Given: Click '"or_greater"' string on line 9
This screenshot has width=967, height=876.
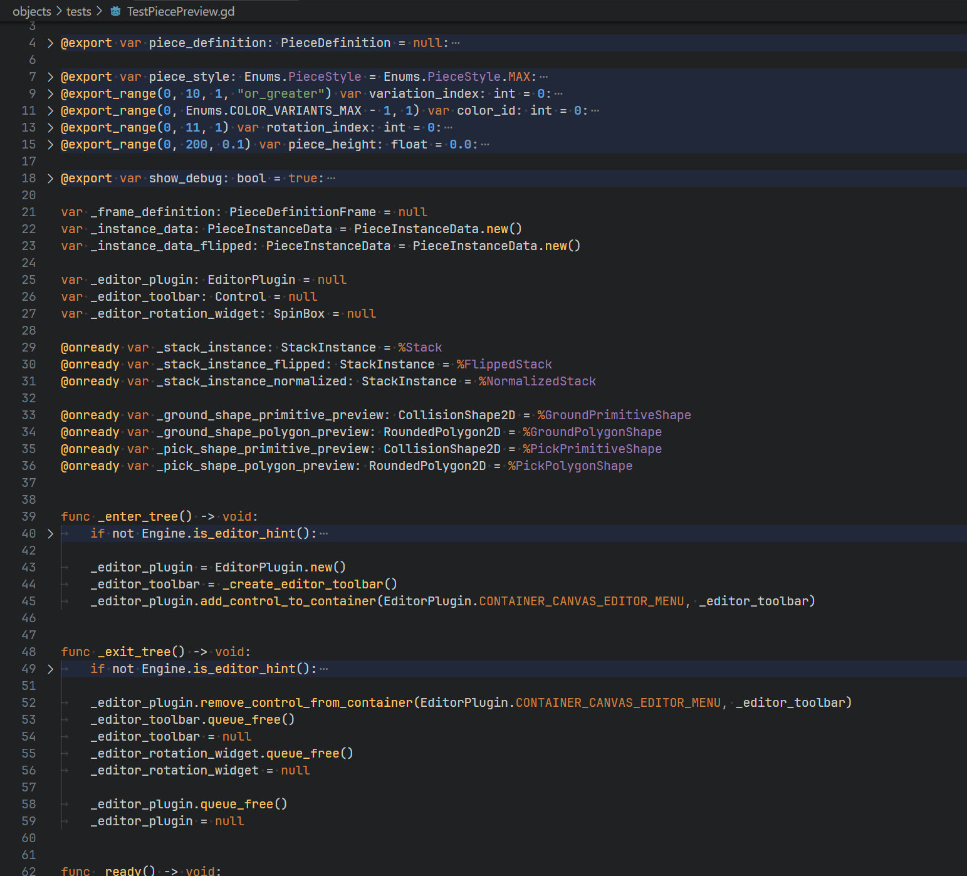Looking at the screenshot, I should tap(281, 94).
